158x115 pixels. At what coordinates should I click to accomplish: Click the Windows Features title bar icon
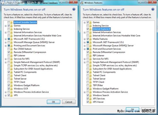82,3
